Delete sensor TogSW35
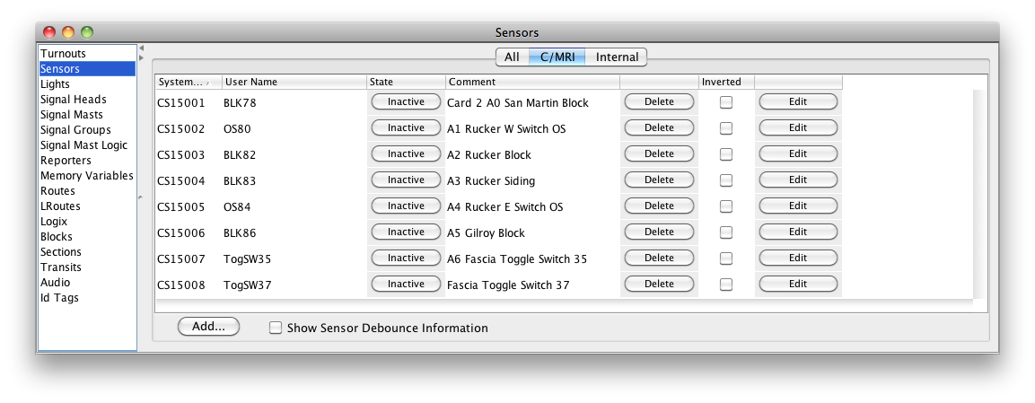Image resolution: width=1035 pixels, height=403 pixels. coord(659,258)
